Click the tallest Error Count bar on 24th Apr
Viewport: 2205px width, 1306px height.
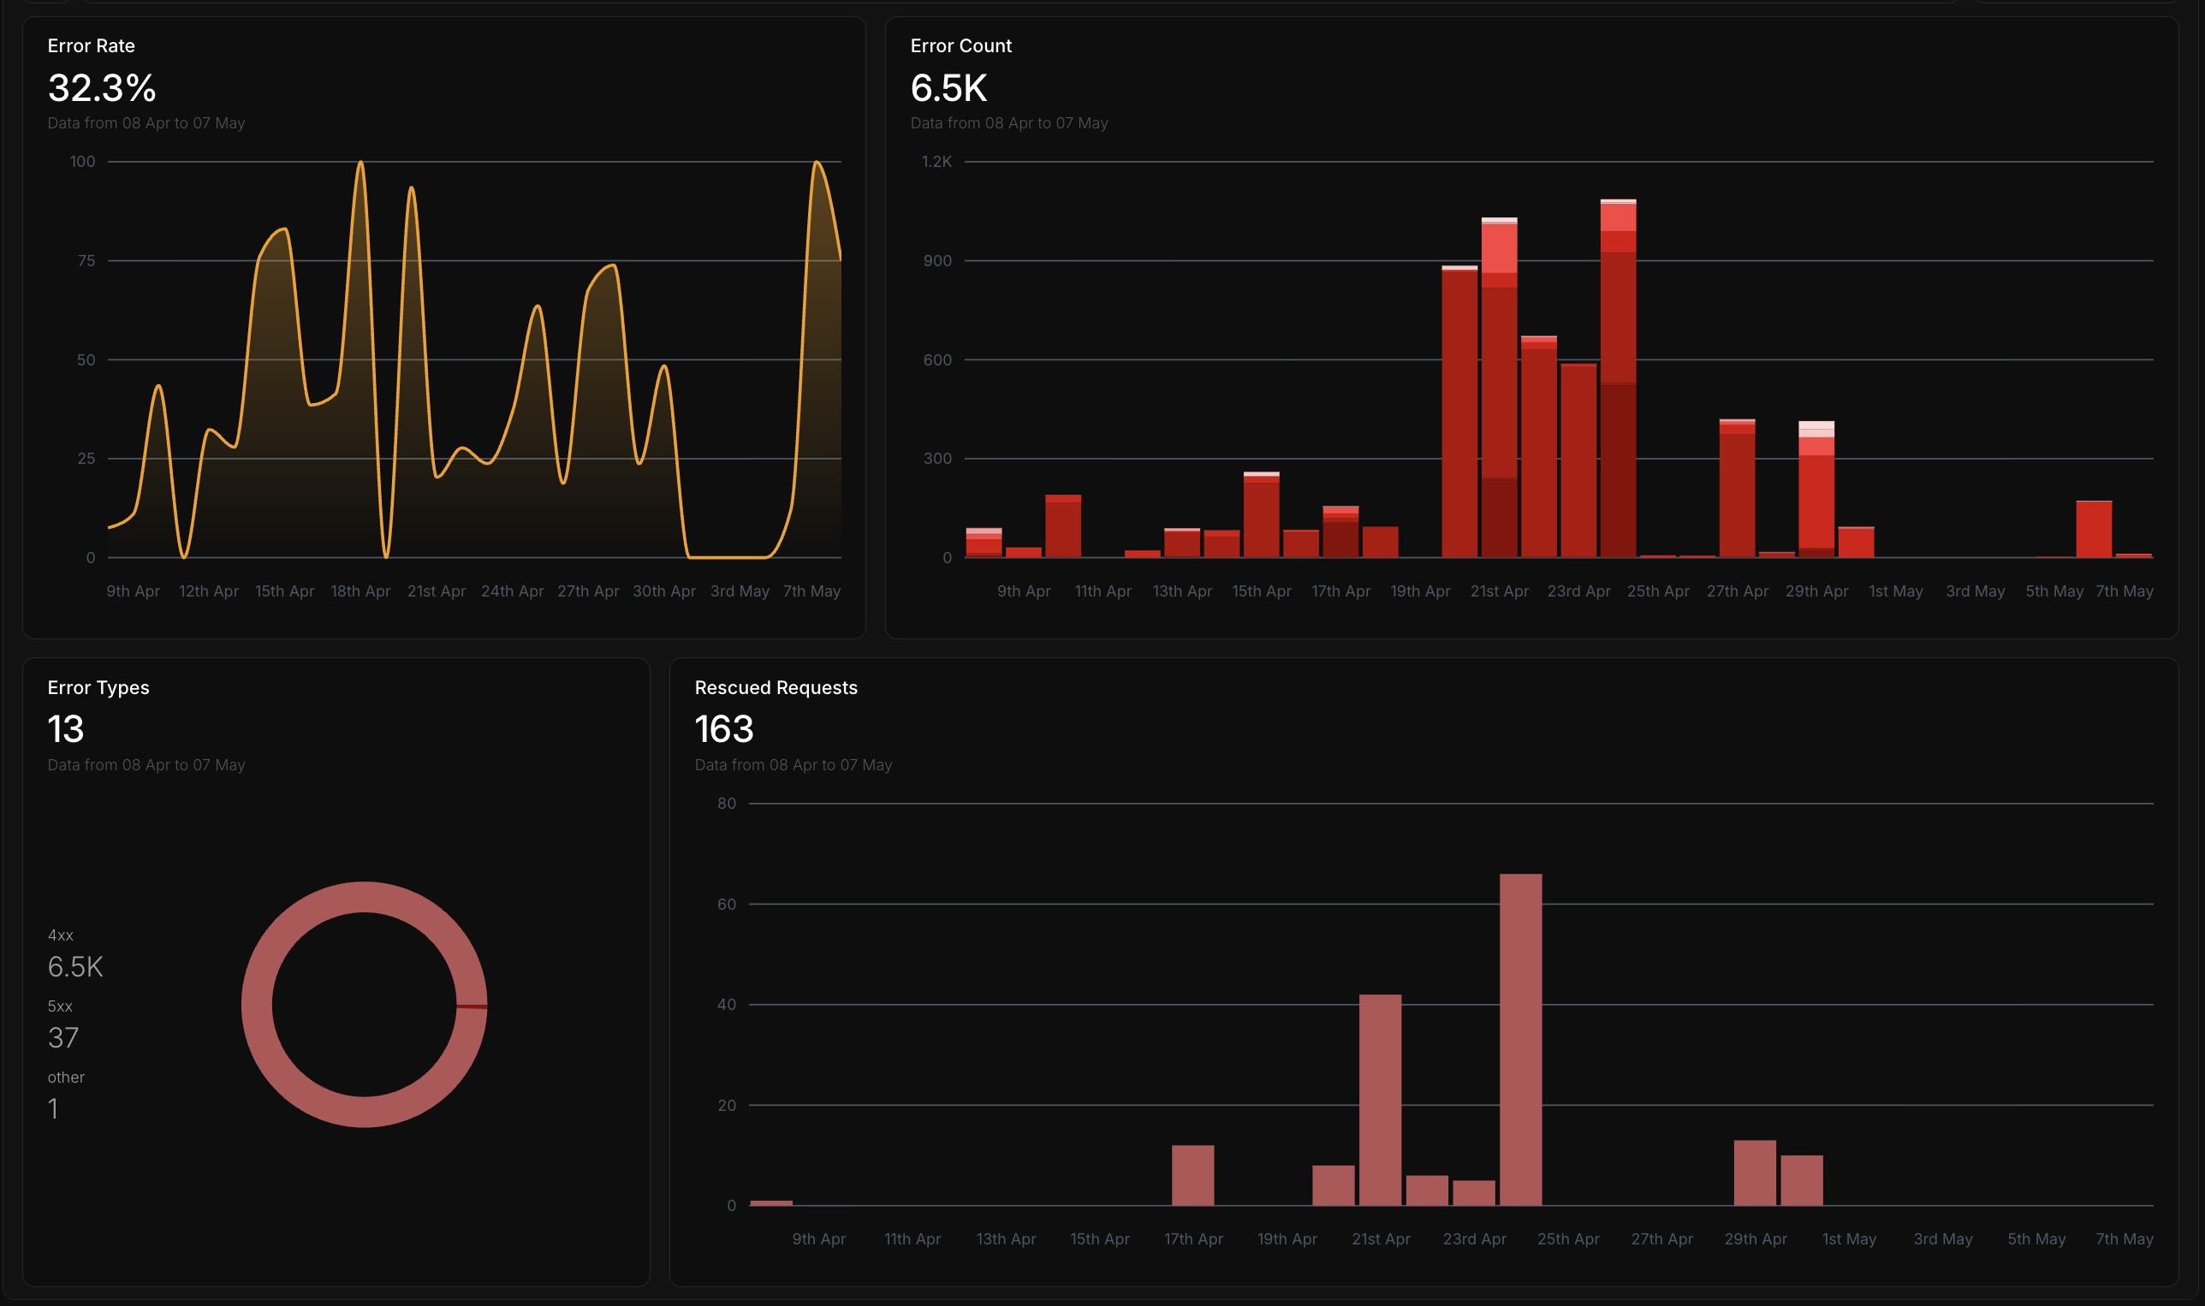pyautogui.click(x=1618, y=378)
